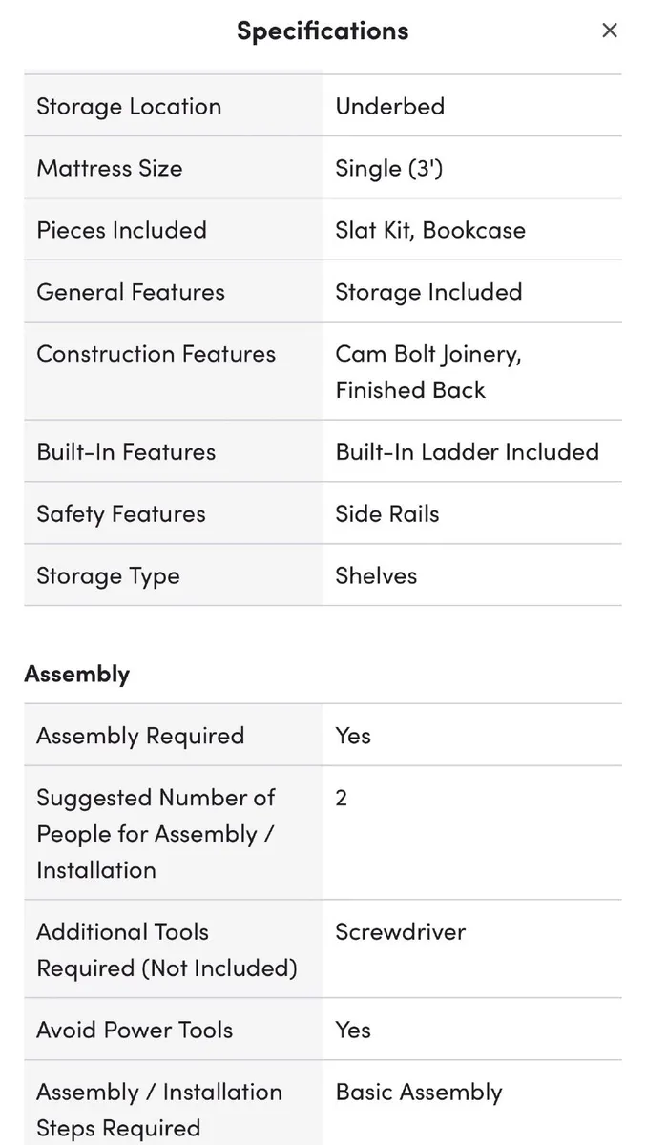Click the Underbed value
646x1145 pixels.
[x=389, y=106]
